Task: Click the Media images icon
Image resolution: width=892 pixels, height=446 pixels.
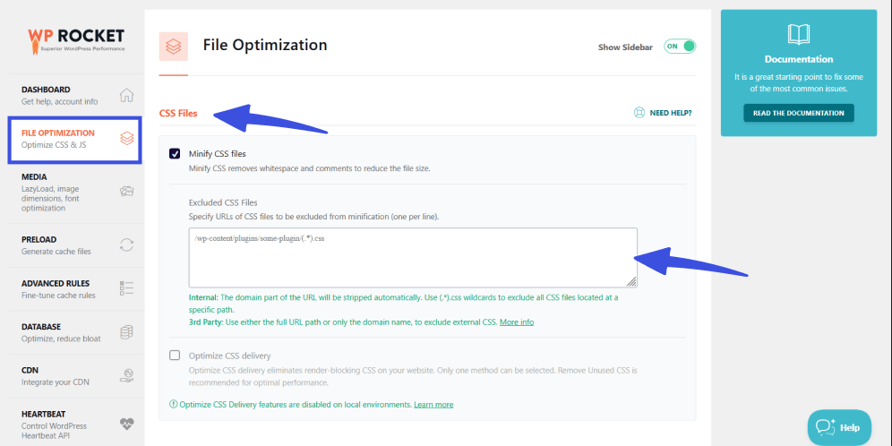Action: pyautogui.click(x=126, y=192)
